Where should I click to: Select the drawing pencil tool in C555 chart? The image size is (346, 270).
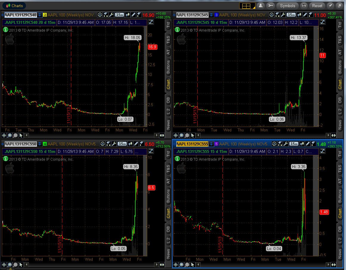pyautogui.click(x=308, y=144)
